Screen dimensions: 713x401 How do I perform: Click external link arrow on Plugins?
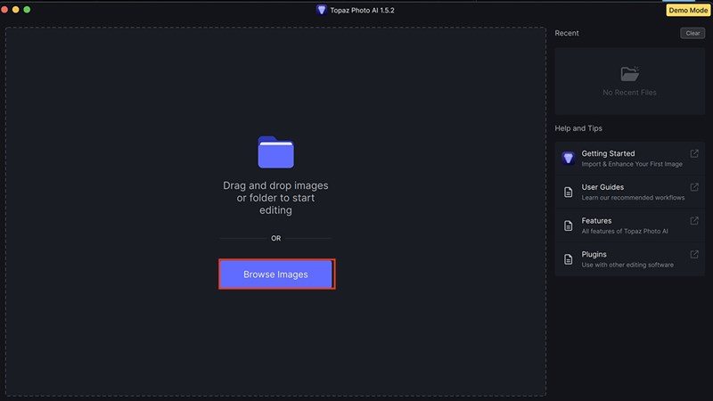(694, 255)
